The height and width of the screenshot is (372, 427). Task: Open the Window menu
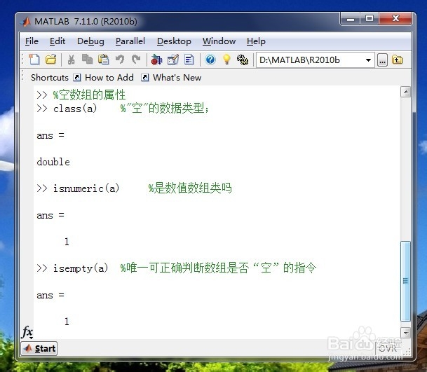pos(219,41)
